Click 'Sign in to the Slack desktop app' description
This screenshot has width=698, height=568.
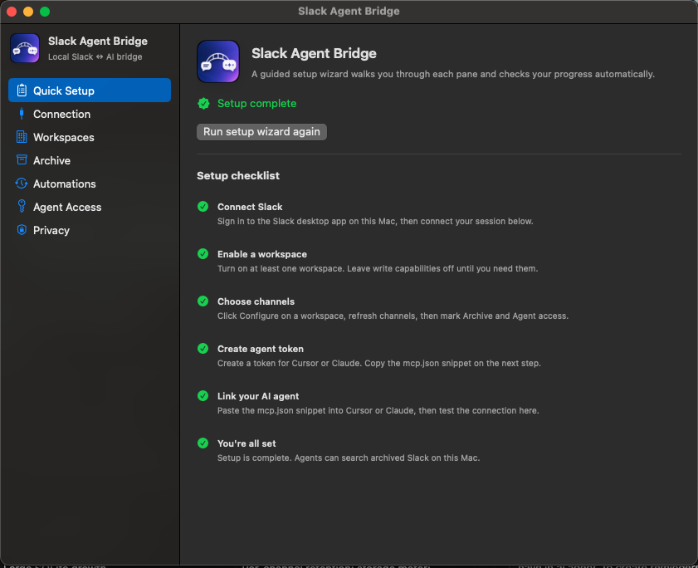(x=375, y=221)
